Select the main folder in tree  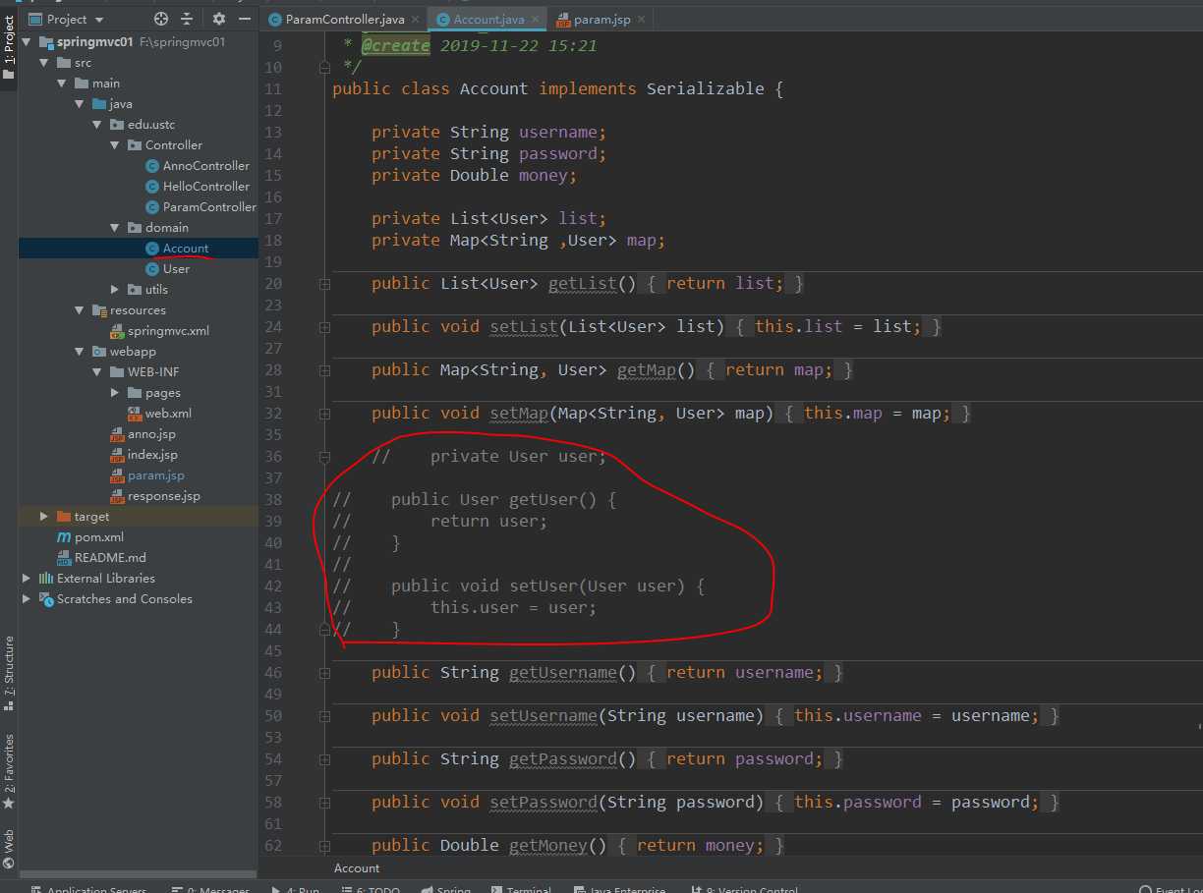tap(106, 84)
